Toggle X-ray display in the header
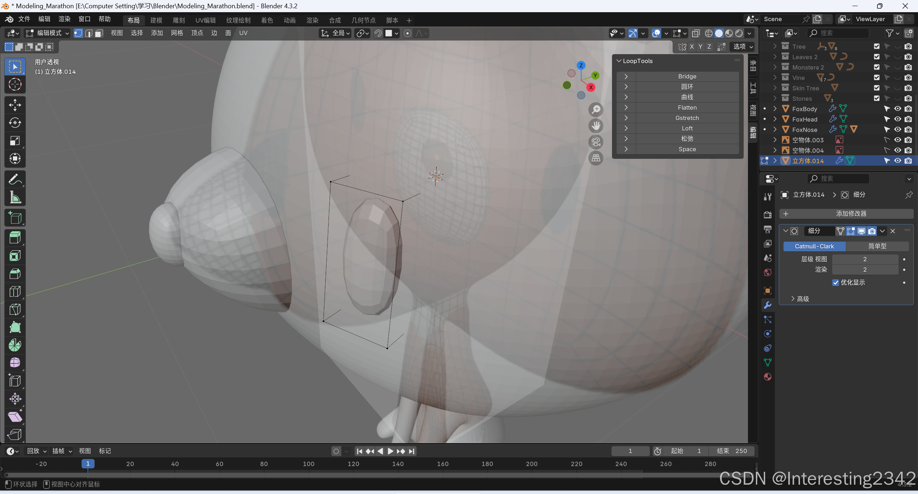Viewport: 918px width, 494px height. point(696,33)
